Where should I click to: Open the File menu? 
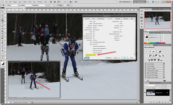(6, 2)
